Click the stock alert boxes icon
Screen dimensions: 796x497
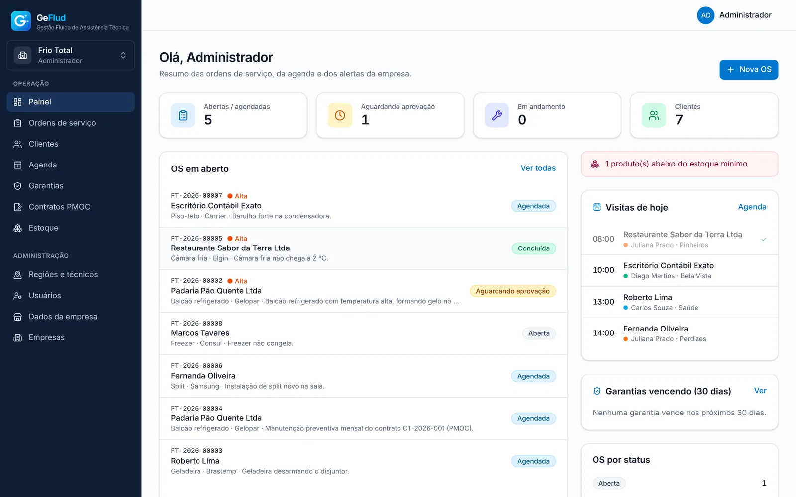[x=595, y=164]
